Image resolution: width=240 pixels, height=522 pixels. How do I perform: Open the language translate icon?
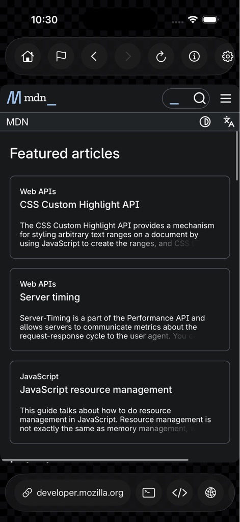(229, 122)
